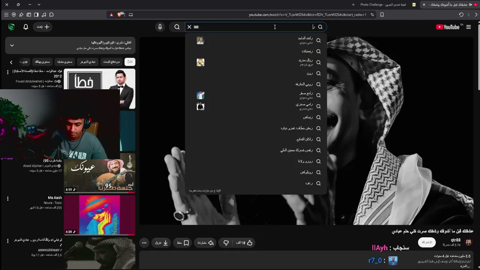Open options for the خطا خطا video
Screen dimensions: 480x270
pos(7,72)
